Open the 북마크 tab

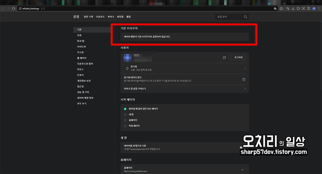[x=111, y=17]
